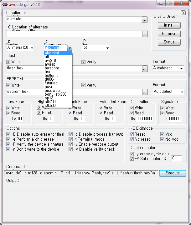Image resolution: width=191 pixels, height=225 pixels.
Task: Toggle -t Terminal mode option
Action: click(71, 139)
